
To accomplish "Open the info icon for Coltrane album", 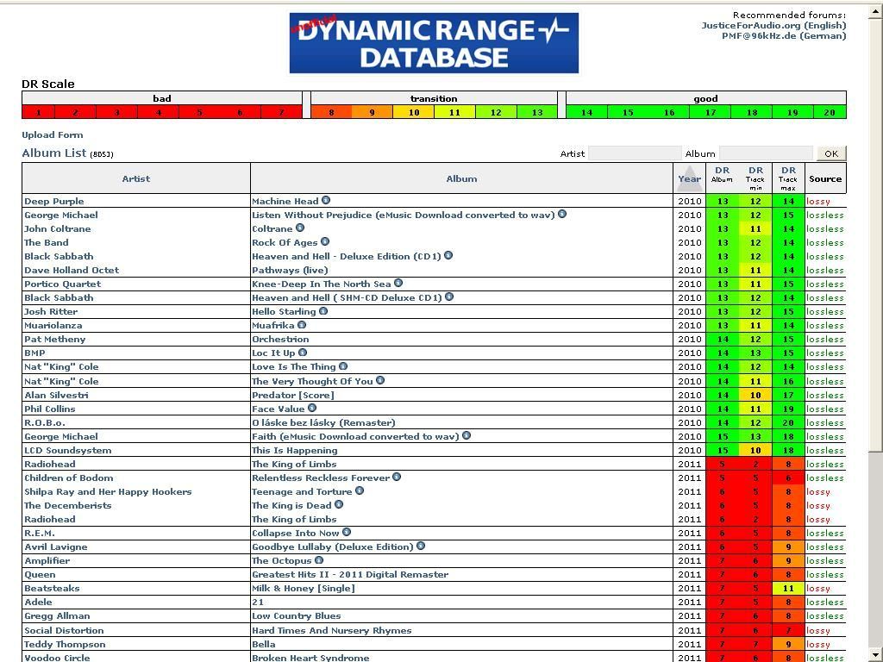I will [300, 228].
